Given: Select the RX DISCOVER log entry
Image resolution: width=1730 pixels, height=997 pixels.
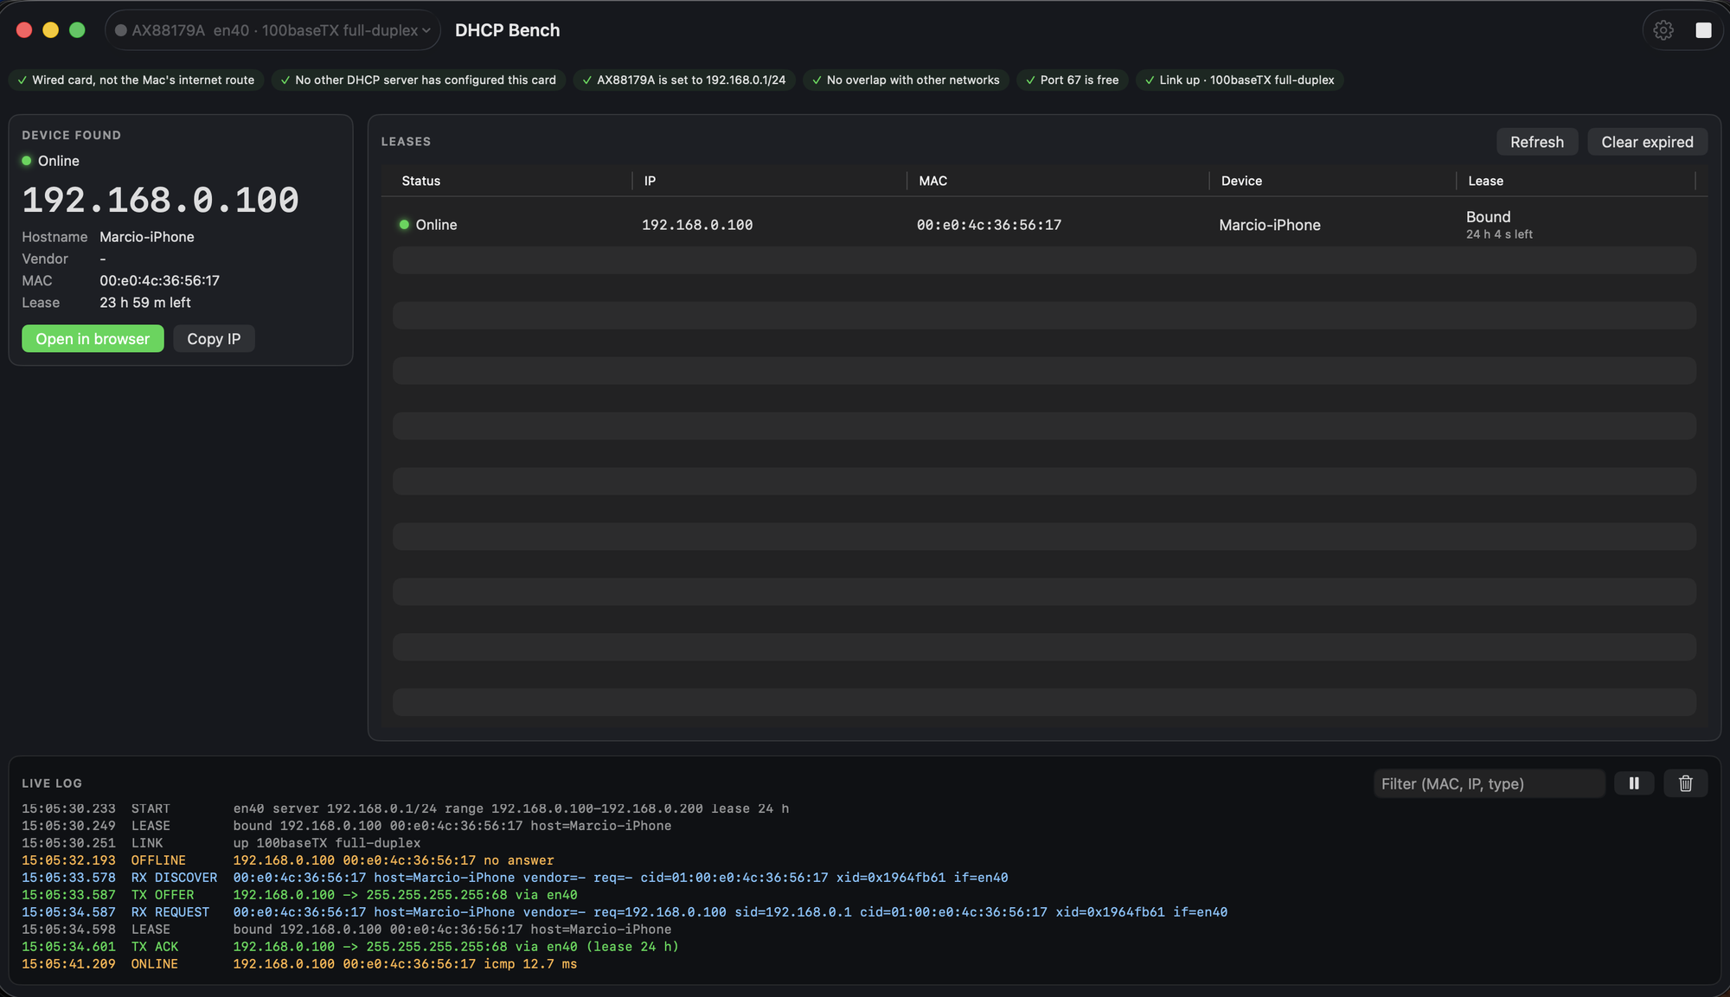Looking at the screenshot, I should [515, 878].
